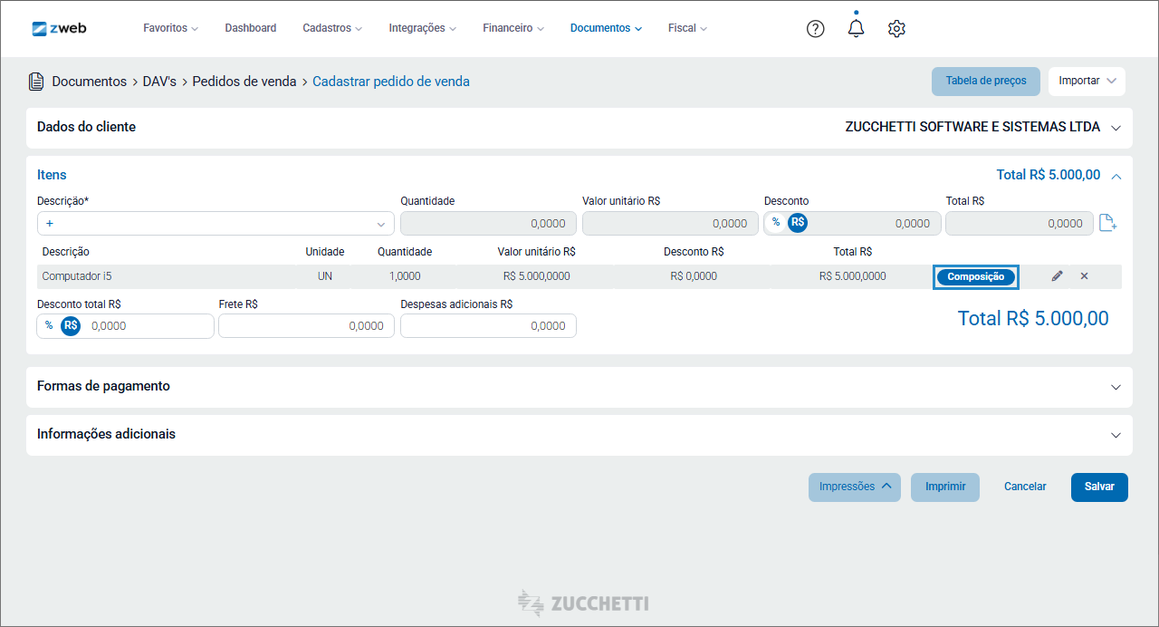Image resolution: width=1159 pixels, height=627 pixels.
Task: Edit Computador i5 item with pencil icon
Action: point(1057,276)
